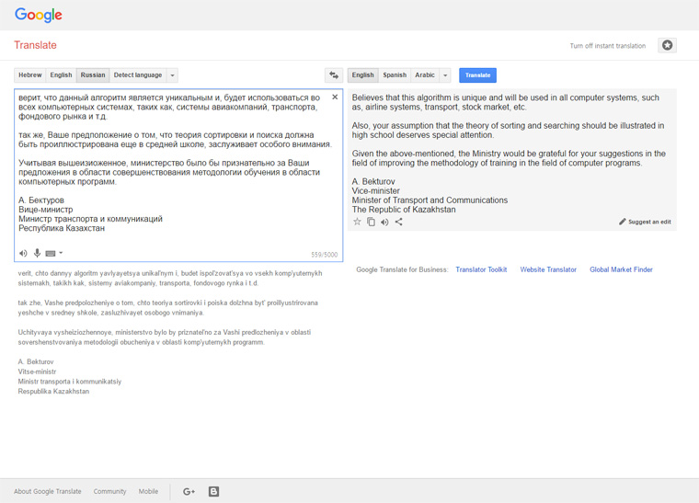The image size is (699, 503).
Task: Choose Detect language option
Action: [x=138, y=75]
